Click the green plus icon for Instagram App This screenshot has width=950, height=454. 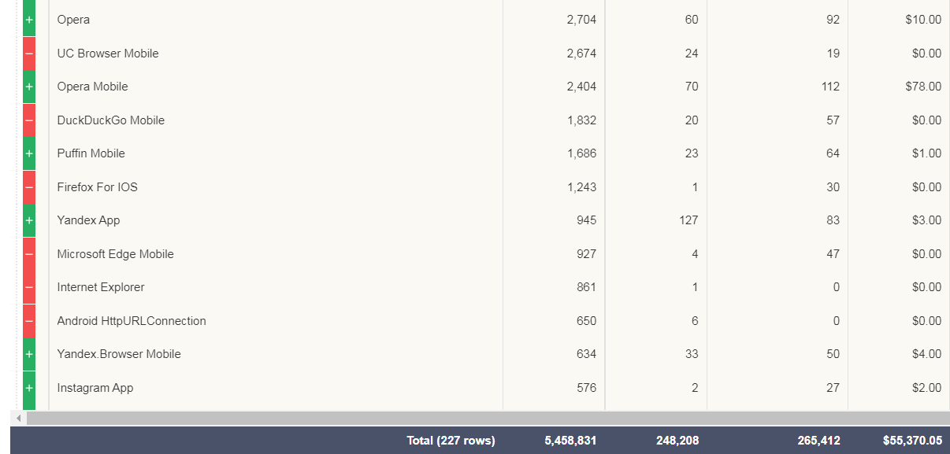click(29, 388)
